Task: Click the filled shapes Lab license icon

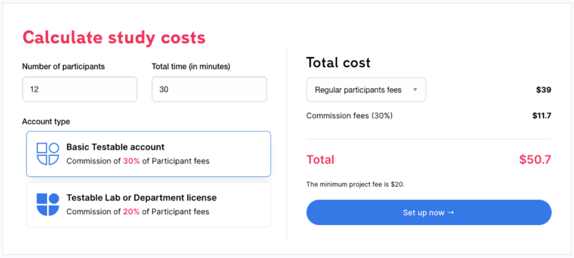Action: (48, 205)
